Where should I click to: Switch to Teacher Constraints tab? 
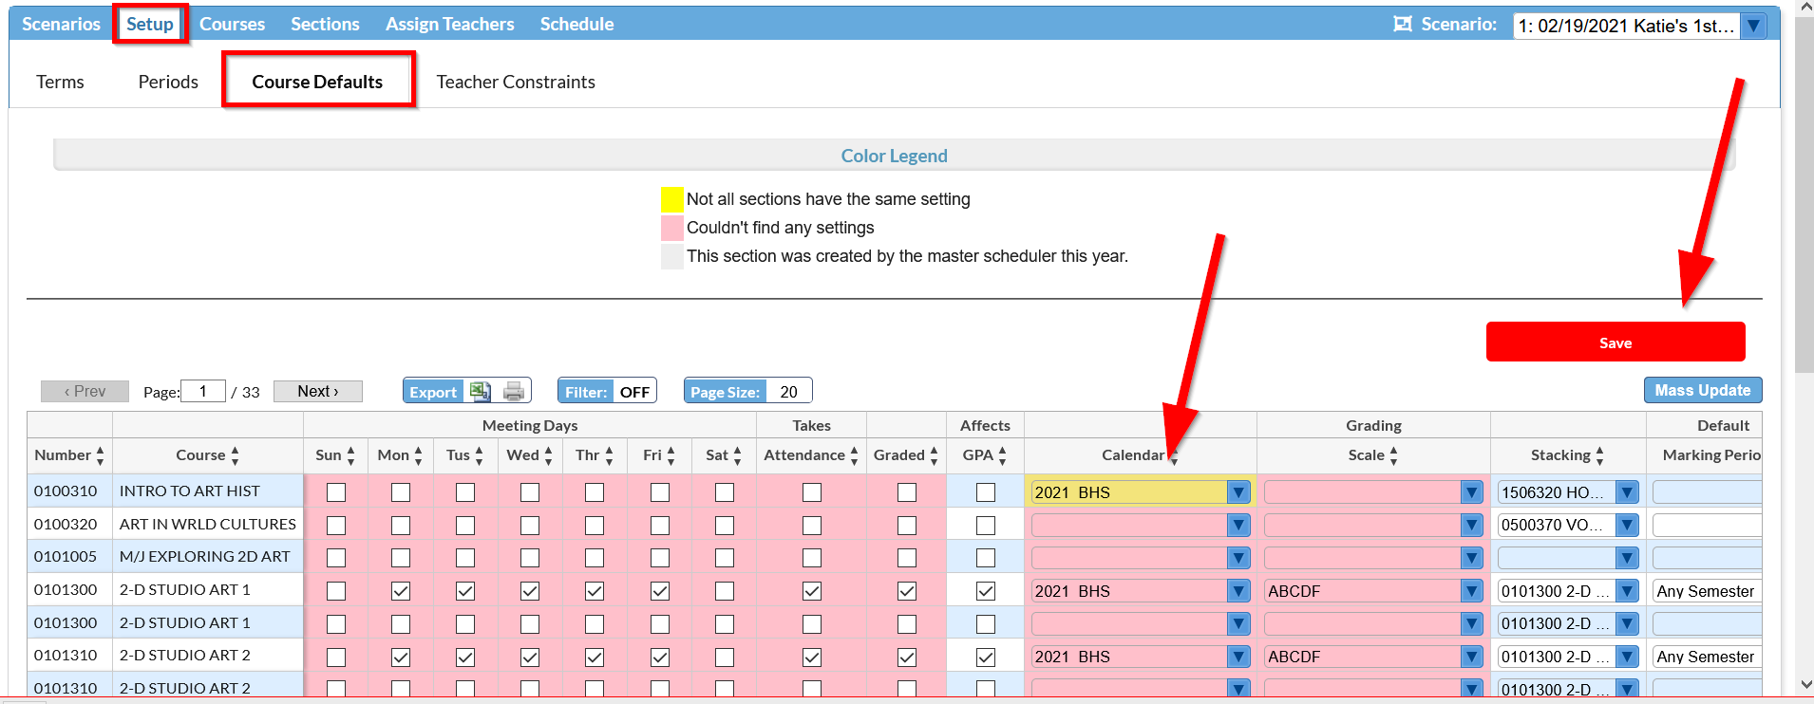click(516, 82)
